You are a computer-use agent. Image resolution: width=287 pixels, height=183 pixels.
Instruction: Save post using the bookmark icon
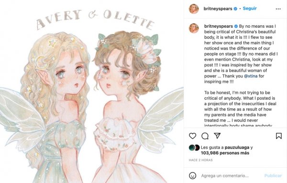278,136
